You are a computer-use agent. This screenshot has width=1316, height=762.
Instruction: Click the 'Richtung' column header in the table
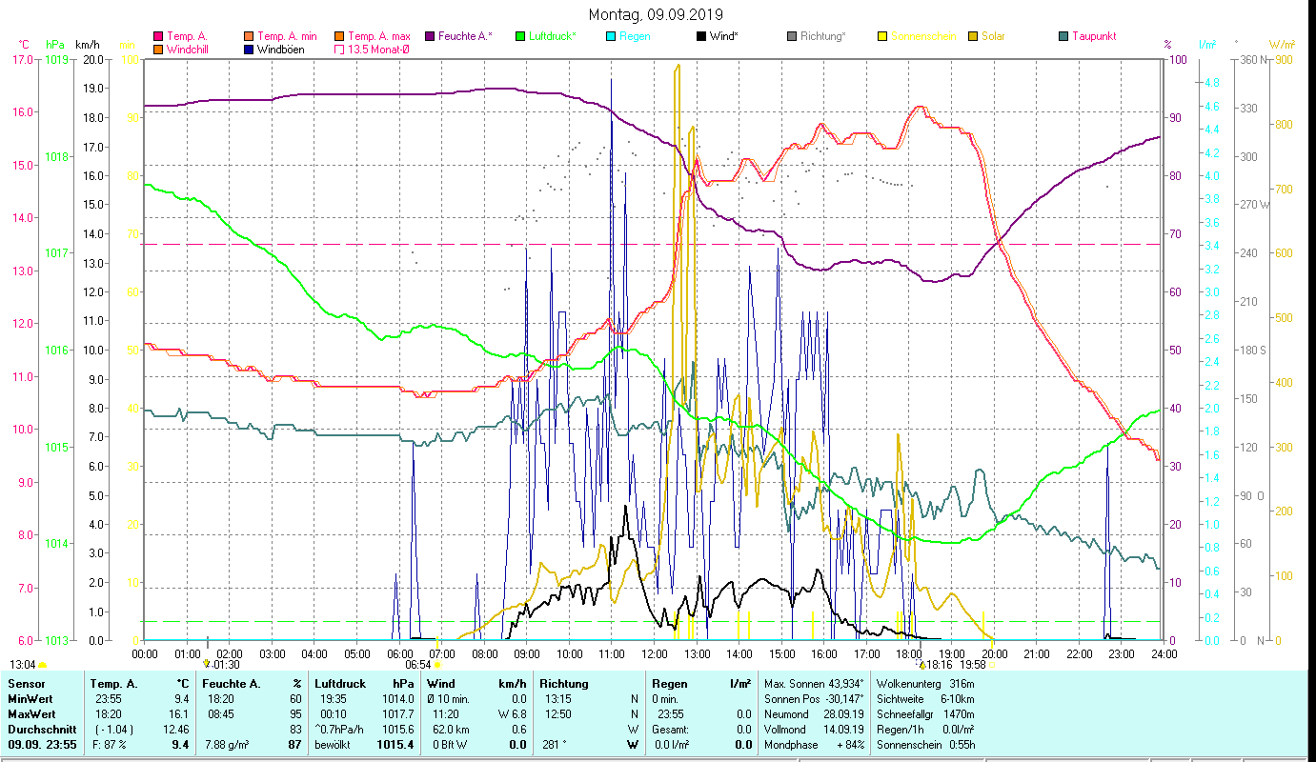point(564,684)
